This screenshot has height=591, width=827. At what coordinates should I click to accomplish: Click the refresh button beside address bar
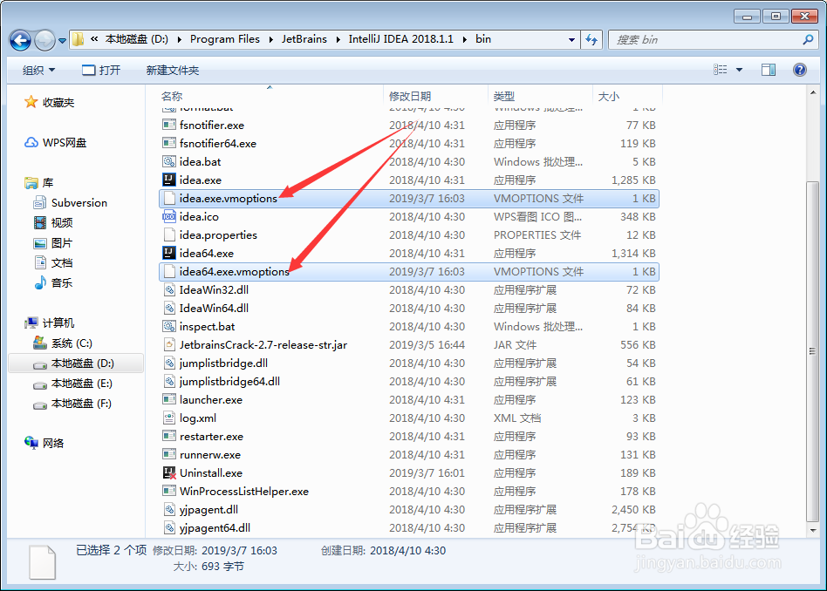(591, 39)
